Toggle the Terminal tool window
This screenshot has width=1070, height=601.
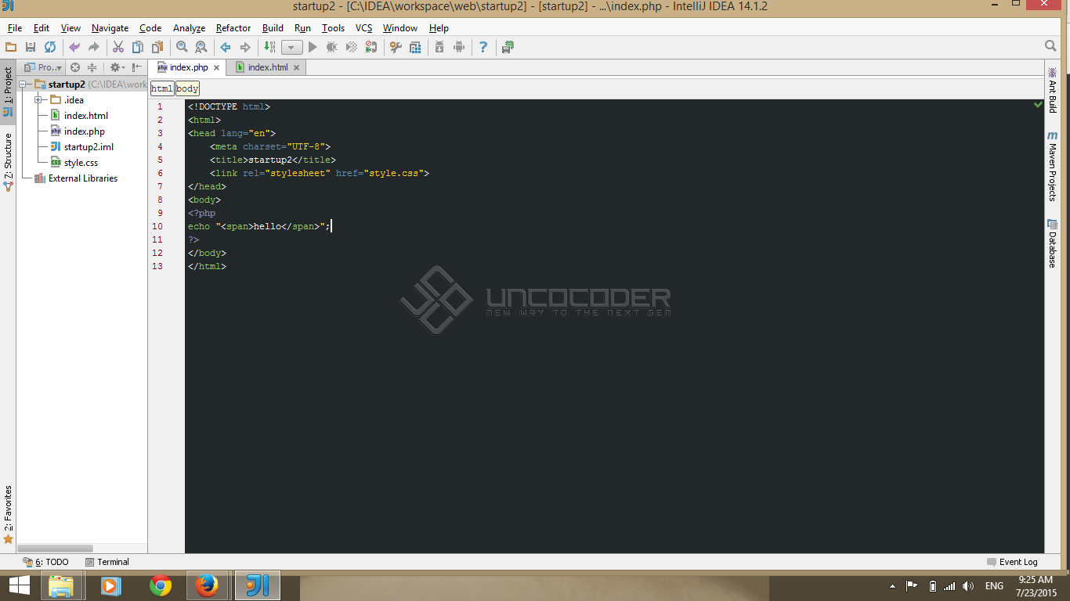[x=107, y=562]
